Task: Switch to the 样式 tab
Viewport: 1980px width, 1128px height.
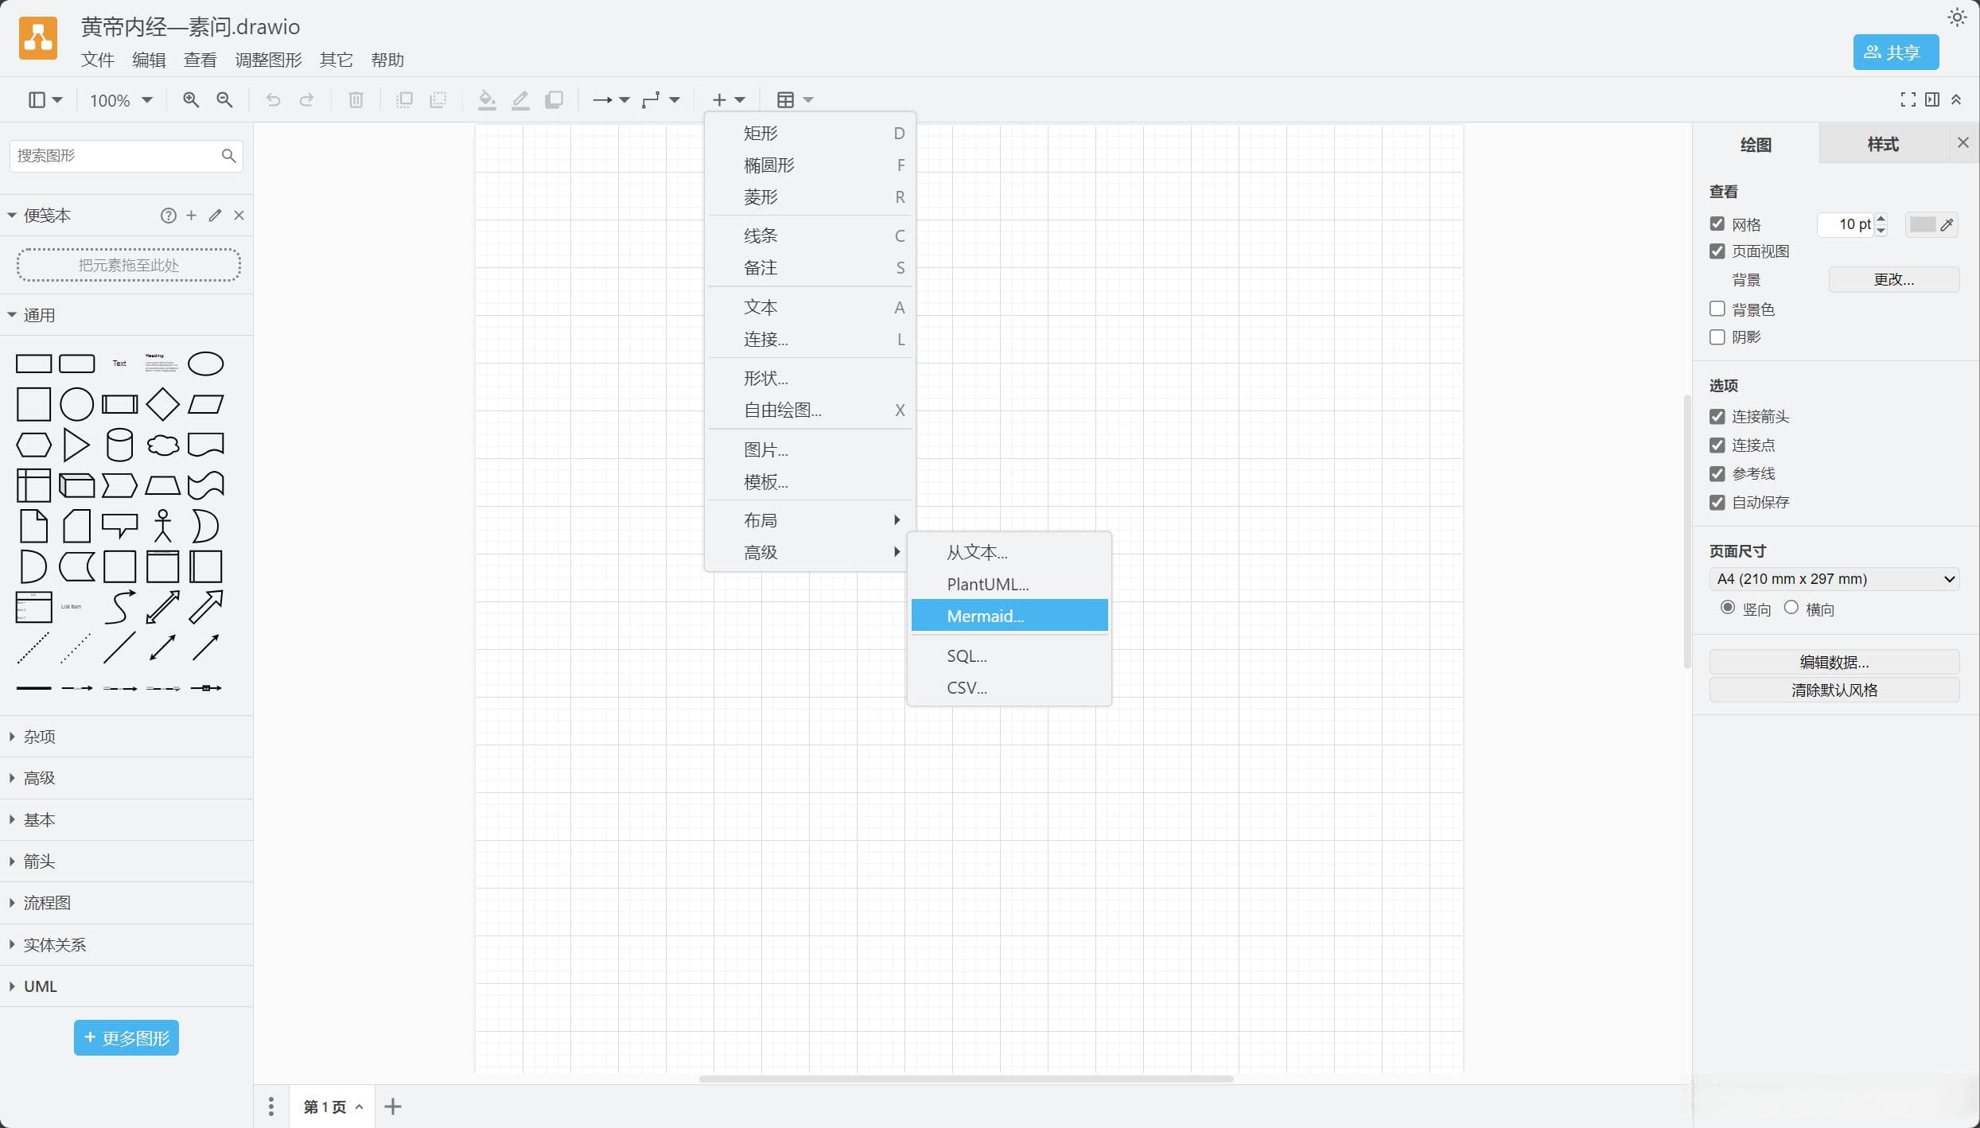Action: tap(1883, 144)
